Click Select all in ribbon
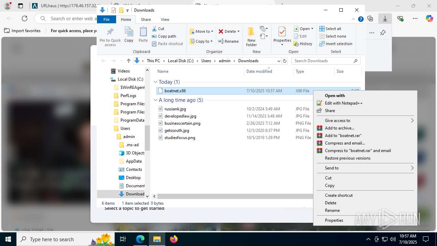The image size is (437, 246). 330,29
